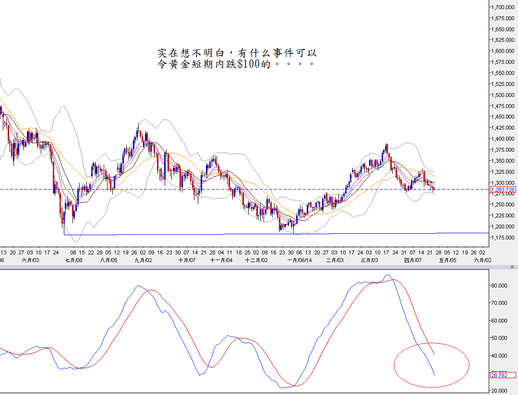Click the 十二月/02 date label
The image size is (518, 395).
click(256, 260)
